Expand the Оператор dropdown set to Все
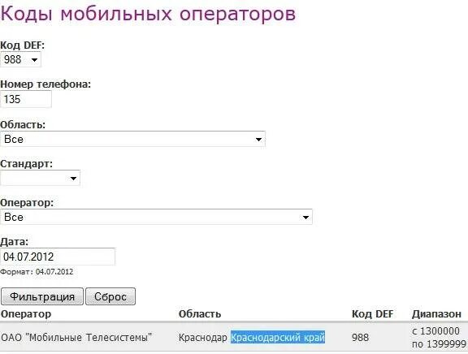The image size is (468, 354). coord(156,217)
